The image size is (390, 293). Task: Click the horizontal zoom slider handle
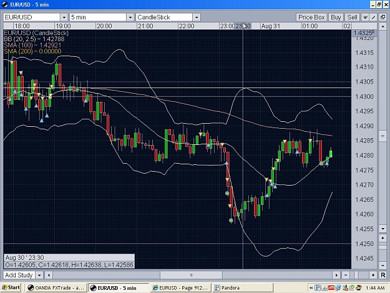click(x=356, y=275)
